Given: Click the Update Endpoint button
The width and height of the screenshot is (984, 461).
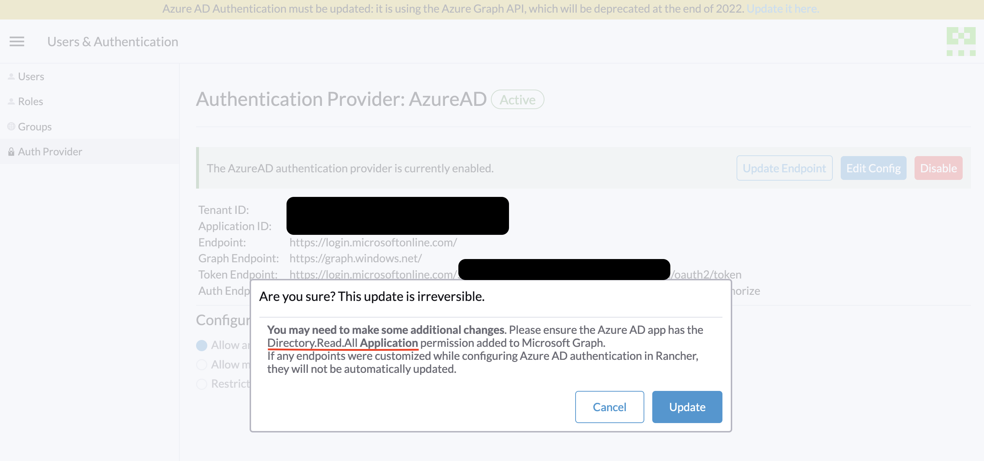Looking at the screenshot, I should point(784,168).
